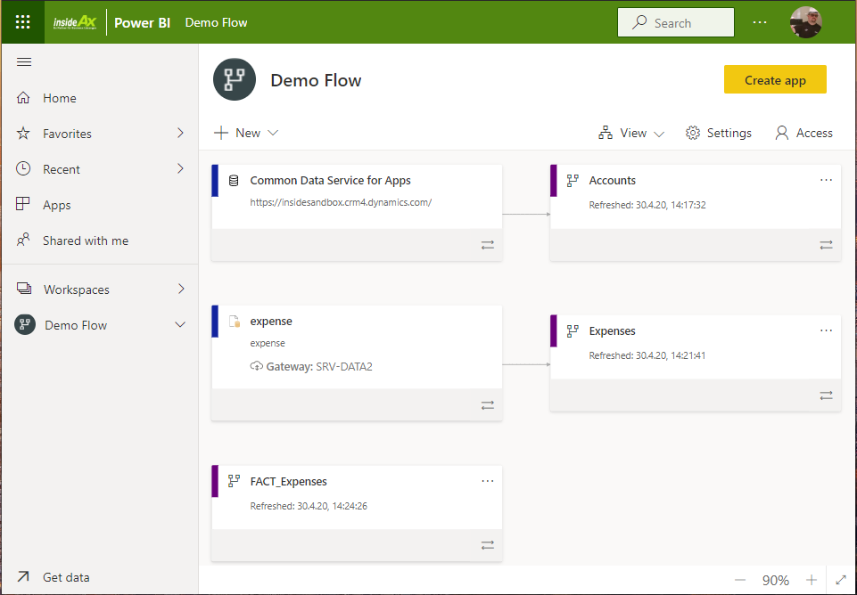Zoom in with the plus icon
The height and width of the screenshot is (595, 857).
[812, 580]
